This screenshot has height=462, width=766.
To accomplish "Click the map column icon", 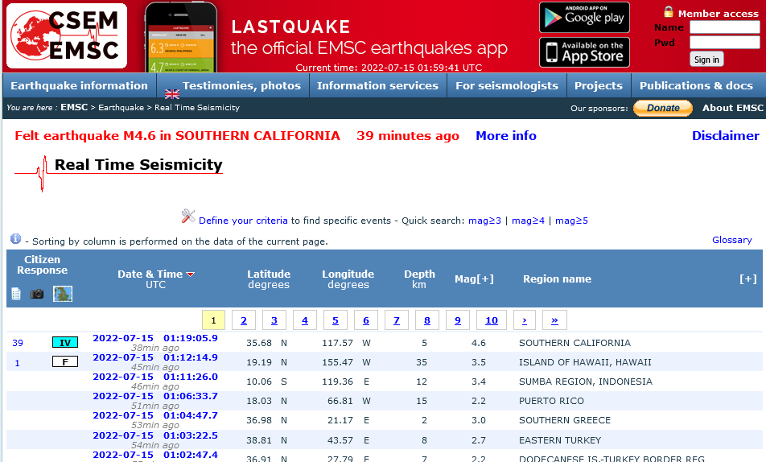I will point(63,294).
